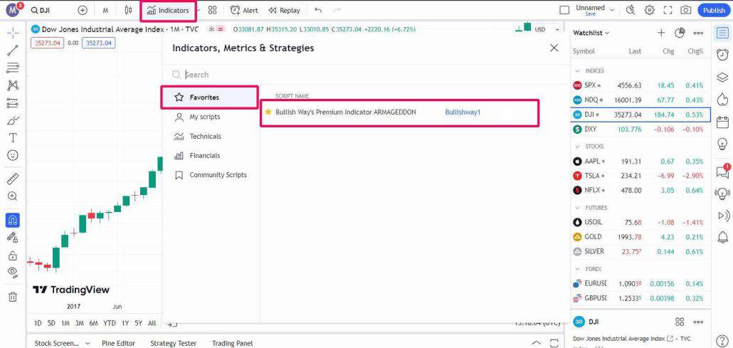This screenshot has height=348, width=733.
Task: Open the Pine Editor tab
Action: click(x=118, y=343)
